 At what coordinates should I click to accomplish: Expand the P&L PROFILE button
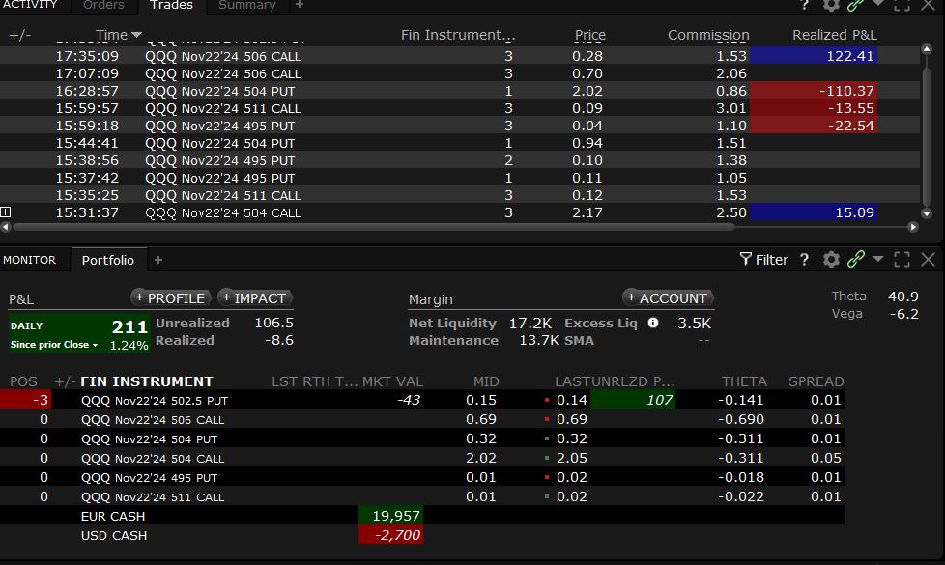(x=171, y=298)
